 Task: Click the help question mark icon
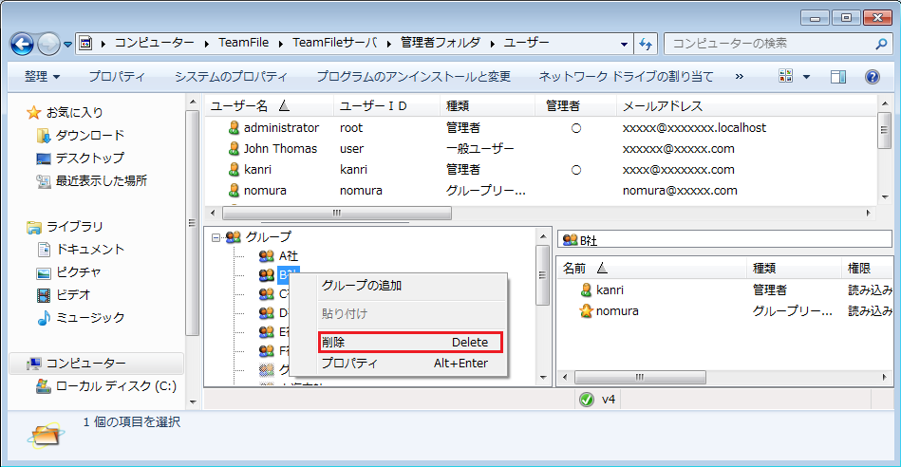(x=872, y=77)
